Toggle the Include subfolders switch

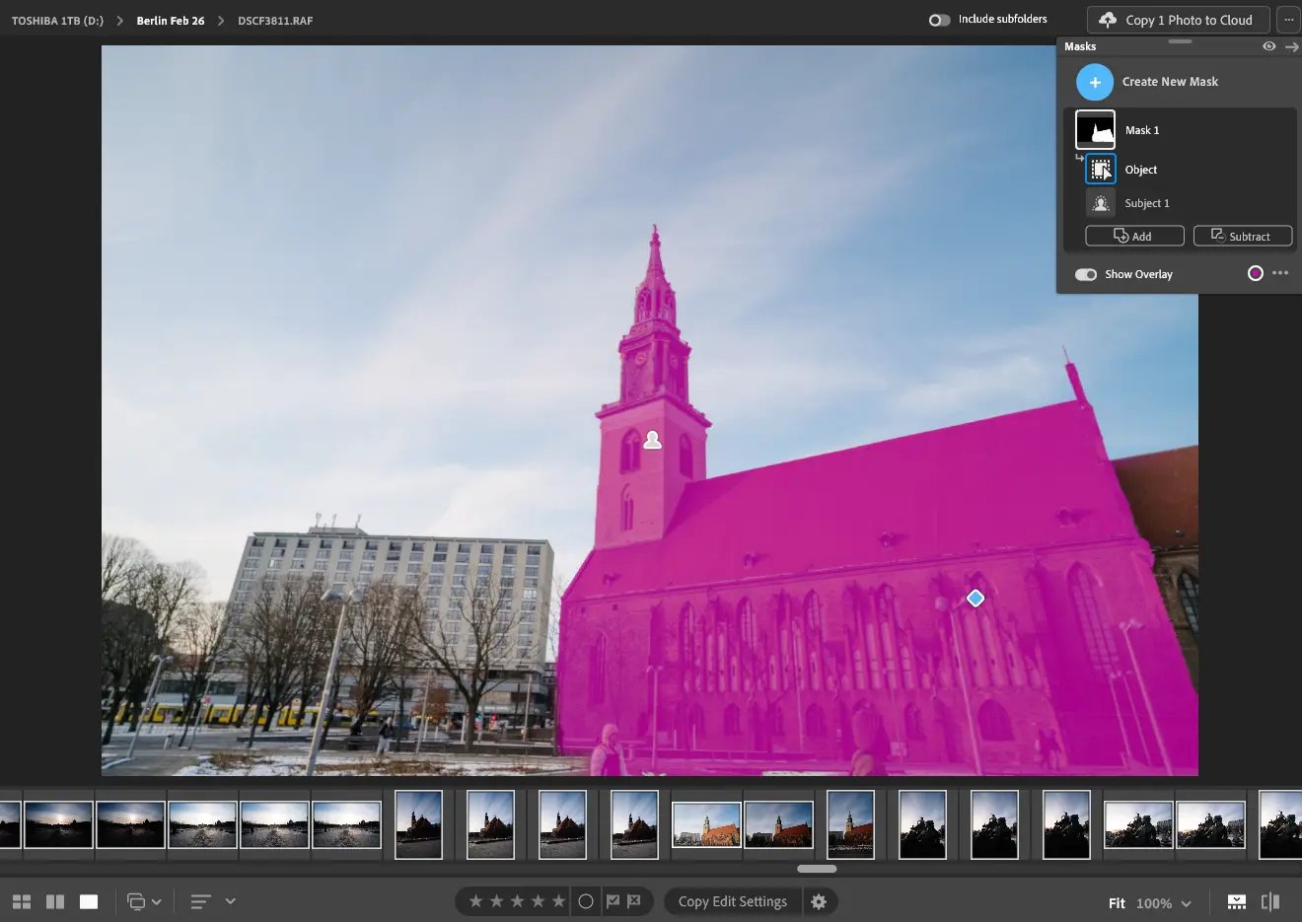tap(939, 20)
